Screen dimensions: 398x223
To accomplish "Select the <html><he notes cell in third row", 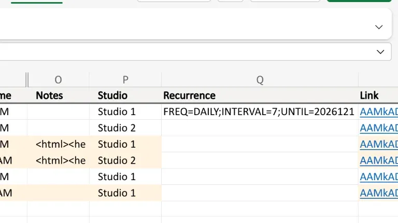I will [x=58, y=144].
